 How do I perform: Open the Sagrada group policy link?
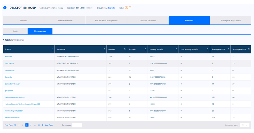point(111,8)
